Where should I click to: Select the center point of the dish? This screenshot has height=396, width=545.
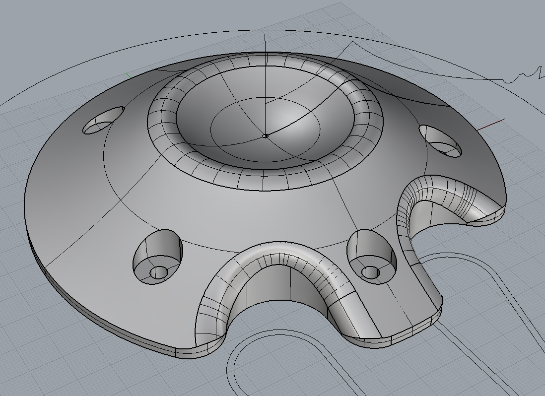265,136
